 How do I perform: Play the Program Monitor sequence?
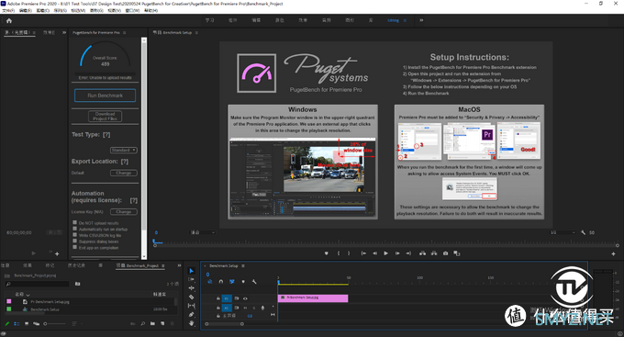pyautogui.click(x=385, y=253)
